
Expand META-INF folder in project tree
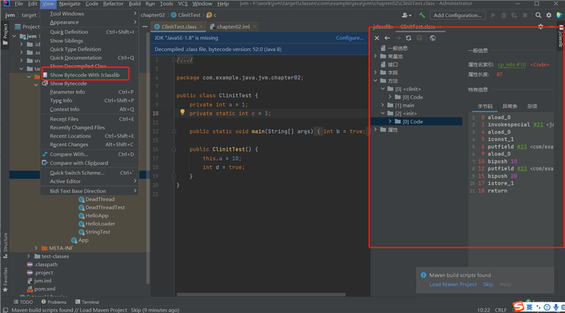point(36,248)
